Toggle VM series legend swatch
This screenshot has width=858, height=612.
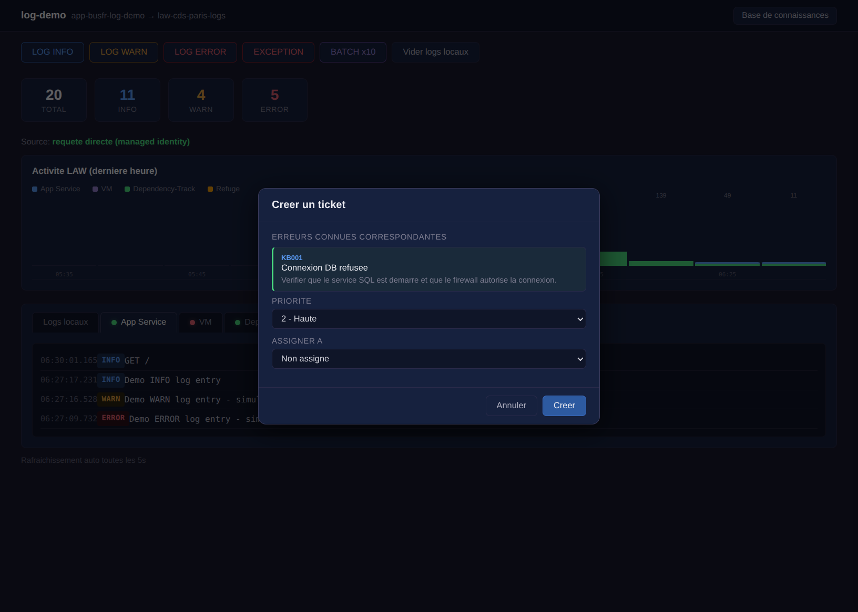pos(95,189)
